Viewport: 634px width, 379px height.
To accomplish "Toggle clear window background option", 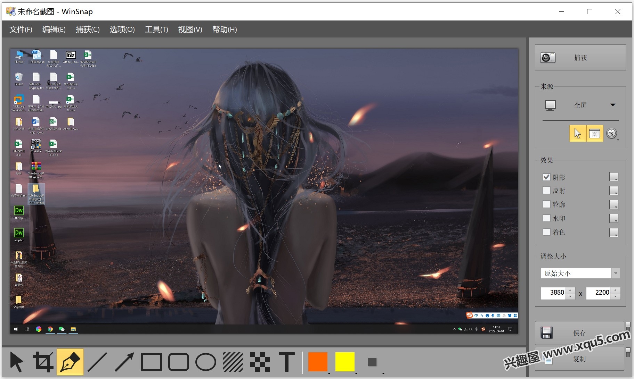I will (595, 134).
